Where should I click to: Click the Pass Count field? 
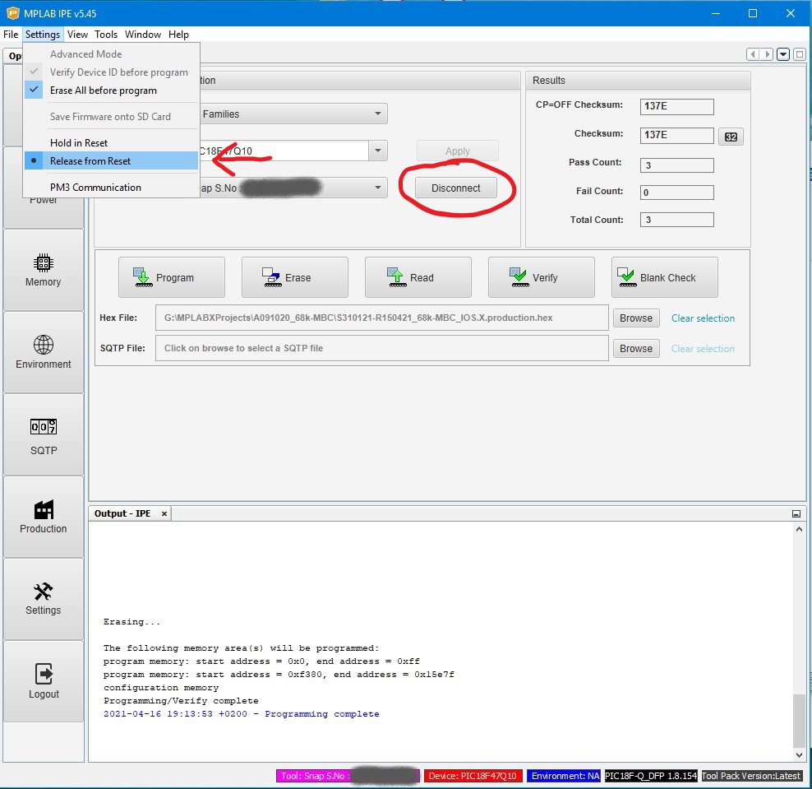point(676,165)
